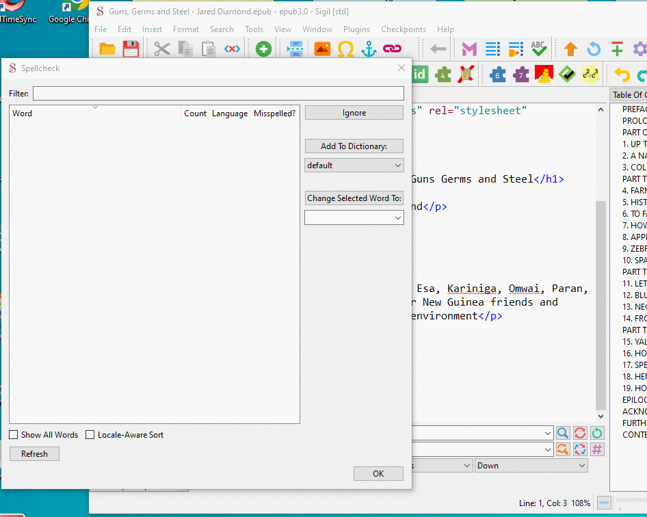Enable Show All Words checkbox

pos(14,434)
